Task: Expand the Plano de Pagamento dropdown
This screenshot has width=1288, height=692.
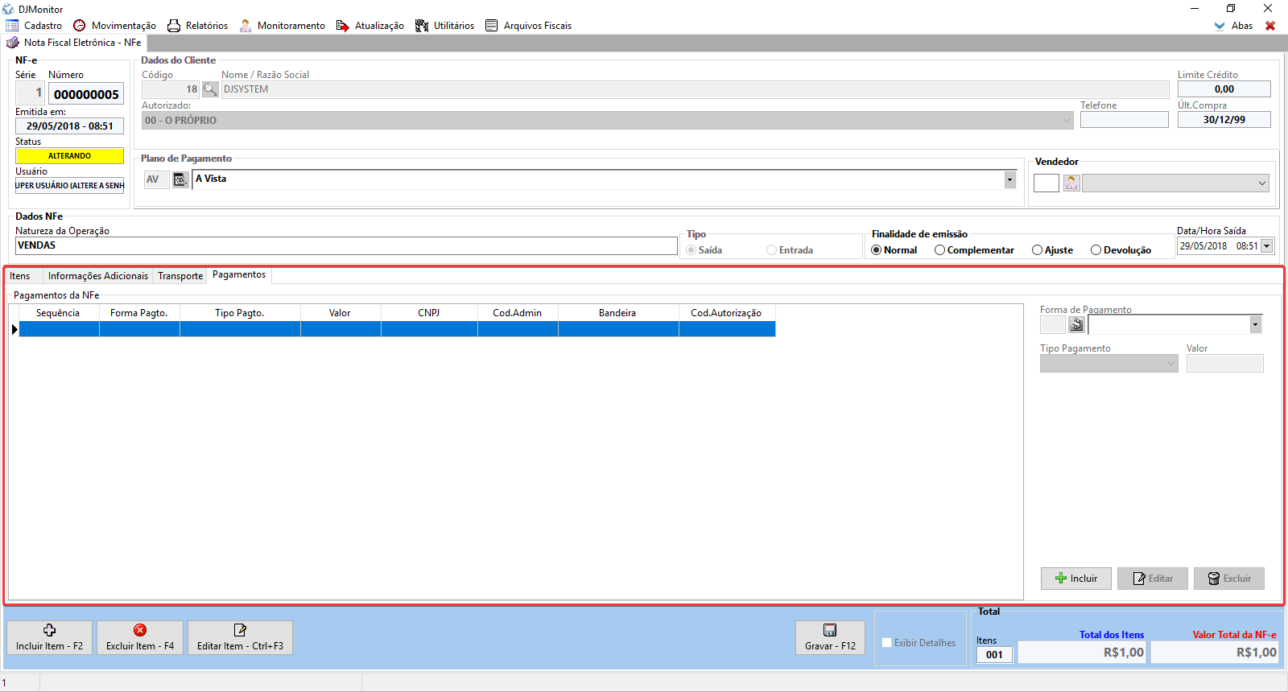Action: coord(1009,179)
